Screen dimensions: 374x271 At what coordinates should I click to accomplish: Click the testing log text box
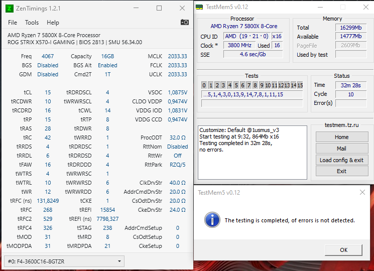tap(253, 153)
